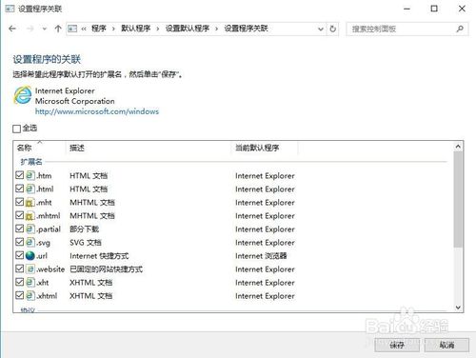Refresh the page with the refresh icon

coord(332,29)
